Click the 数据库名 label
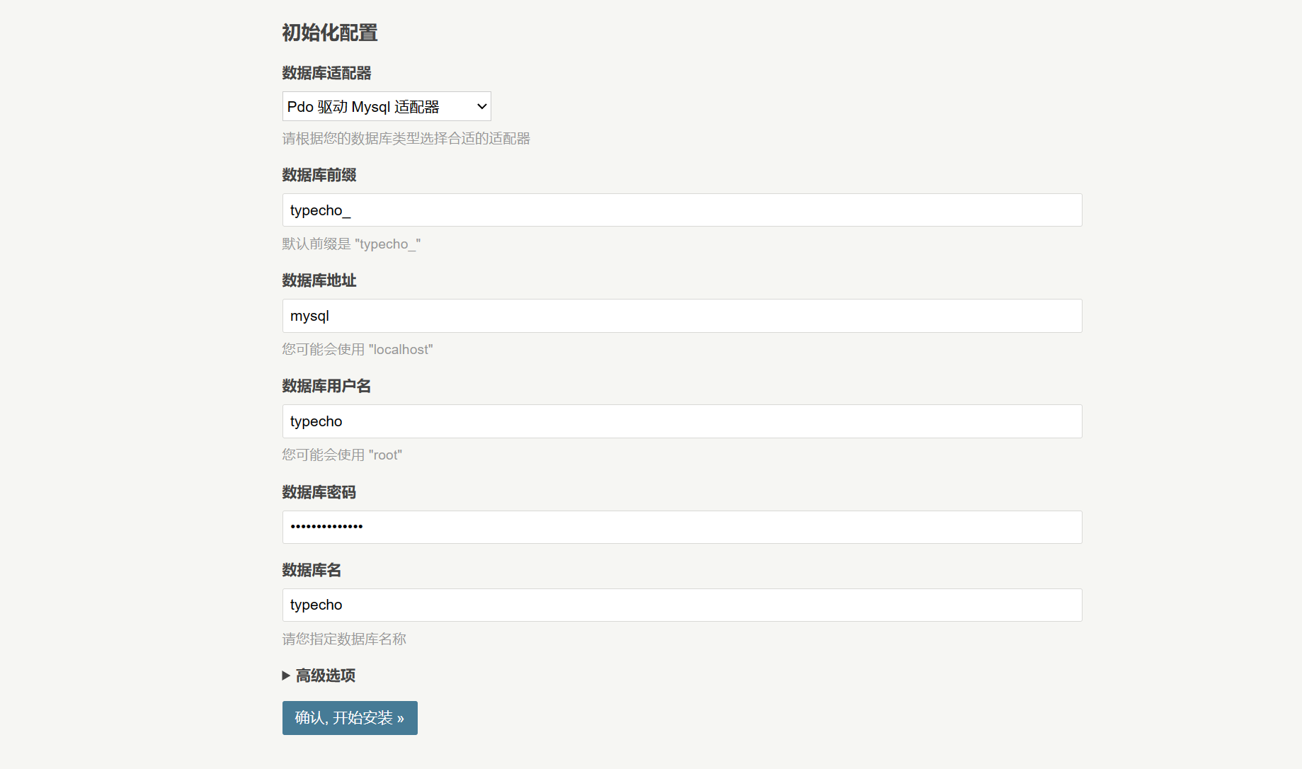Viewport: 1302px width, 769px height. tap(312, 570)
